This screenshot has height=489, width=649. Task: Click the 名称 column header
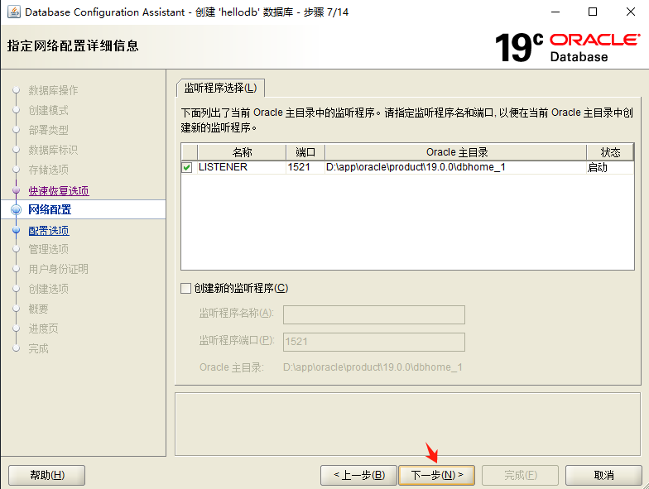[x=242, y=152]
